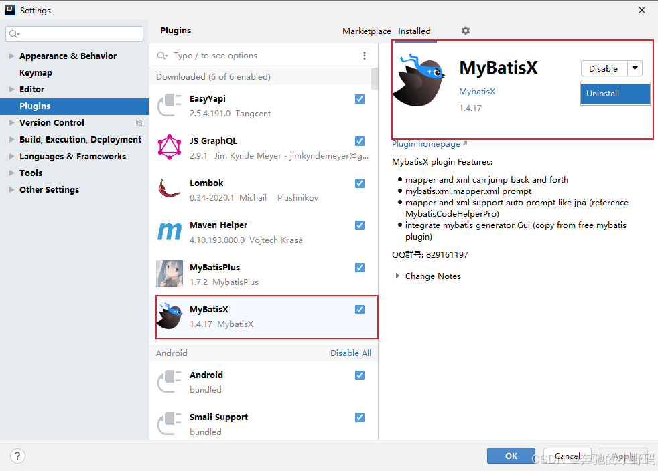Click the EasyYapi plugin icon
Screen dimensions: 658x471
click(x=169, y=105)
